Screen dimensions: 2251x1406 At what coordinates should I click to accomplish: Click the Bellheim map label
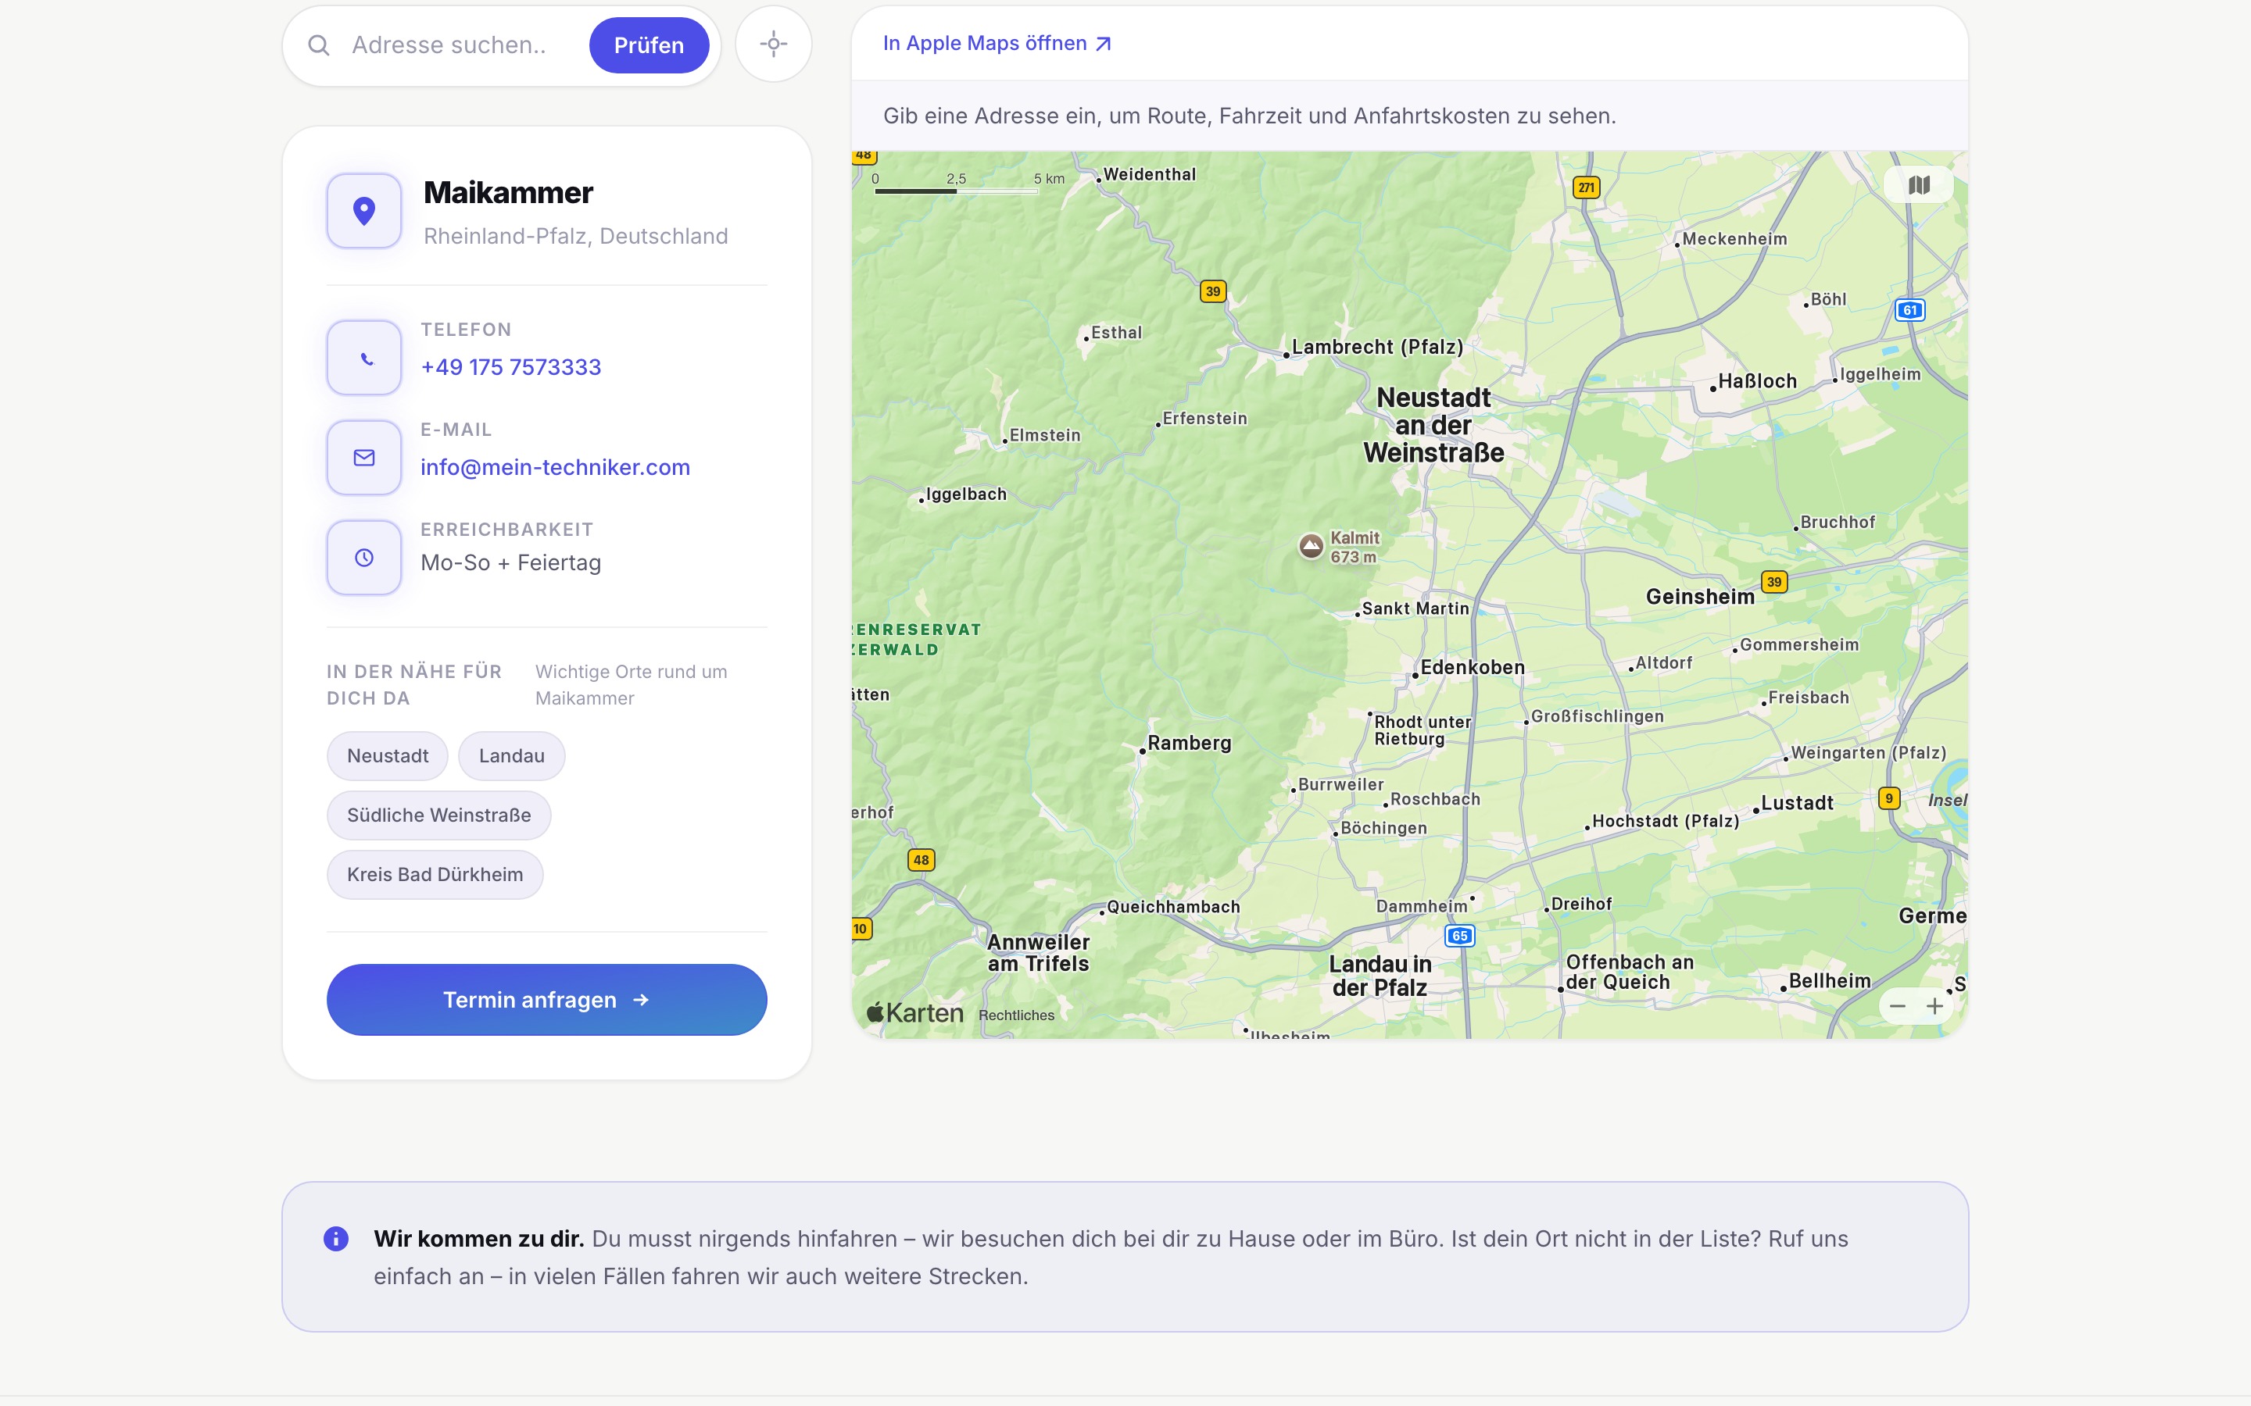pos(1830,980)
